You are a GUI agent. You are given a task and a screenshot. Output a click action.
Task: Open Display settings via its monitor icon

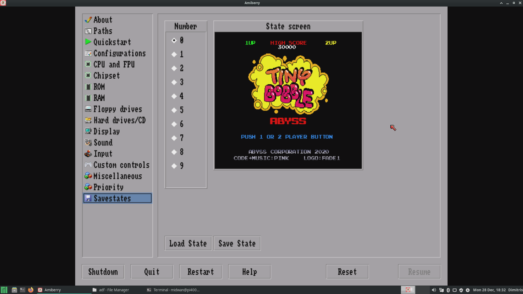coord(88,131)
